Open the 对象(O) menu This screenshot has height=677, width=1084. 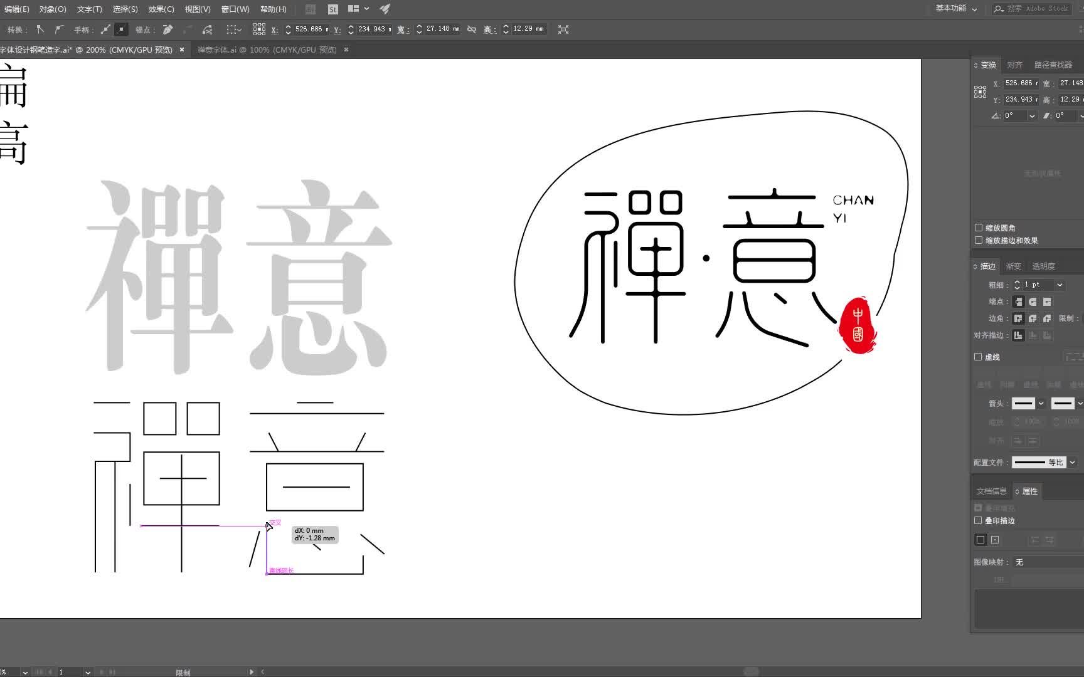[x=53, y=9]
